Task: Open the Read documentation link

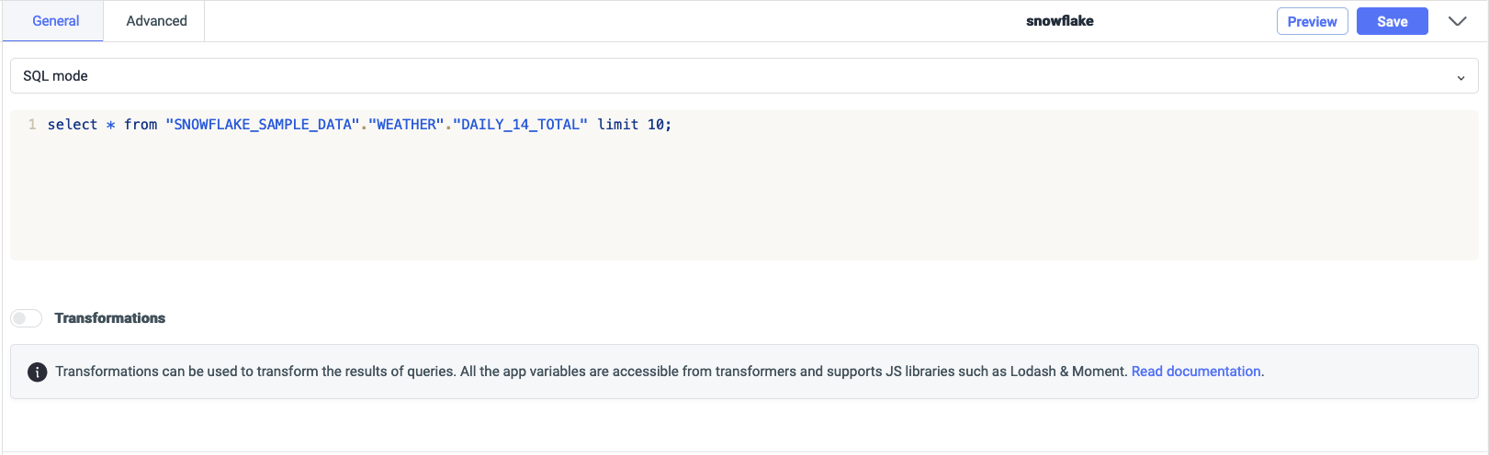Action: point(1195,372)
